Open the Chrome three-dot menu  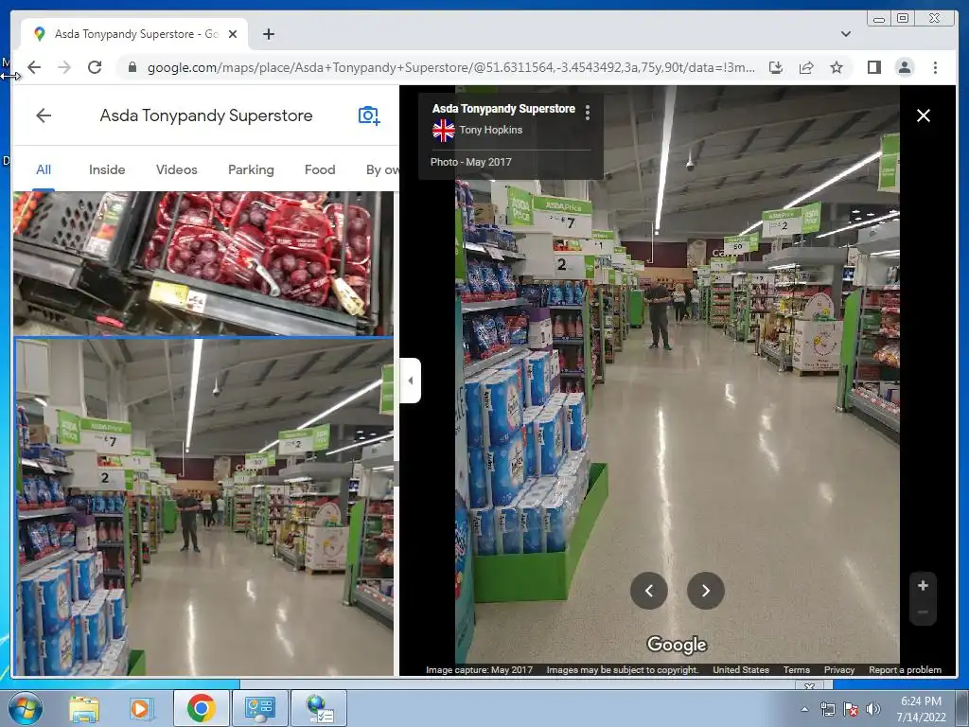point(935,67)
